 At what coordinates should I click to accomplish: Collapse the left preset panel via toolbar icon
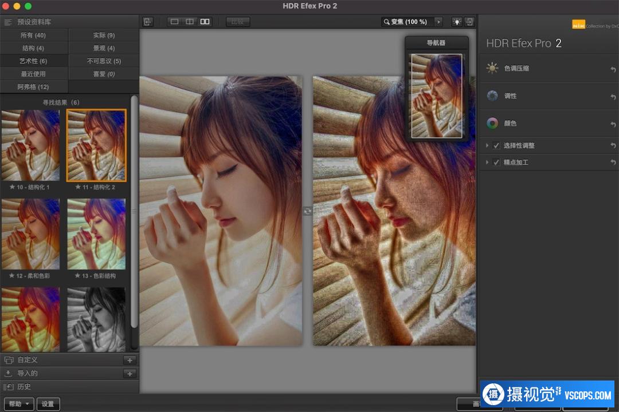pyautogui.click(x=148, y=22)
